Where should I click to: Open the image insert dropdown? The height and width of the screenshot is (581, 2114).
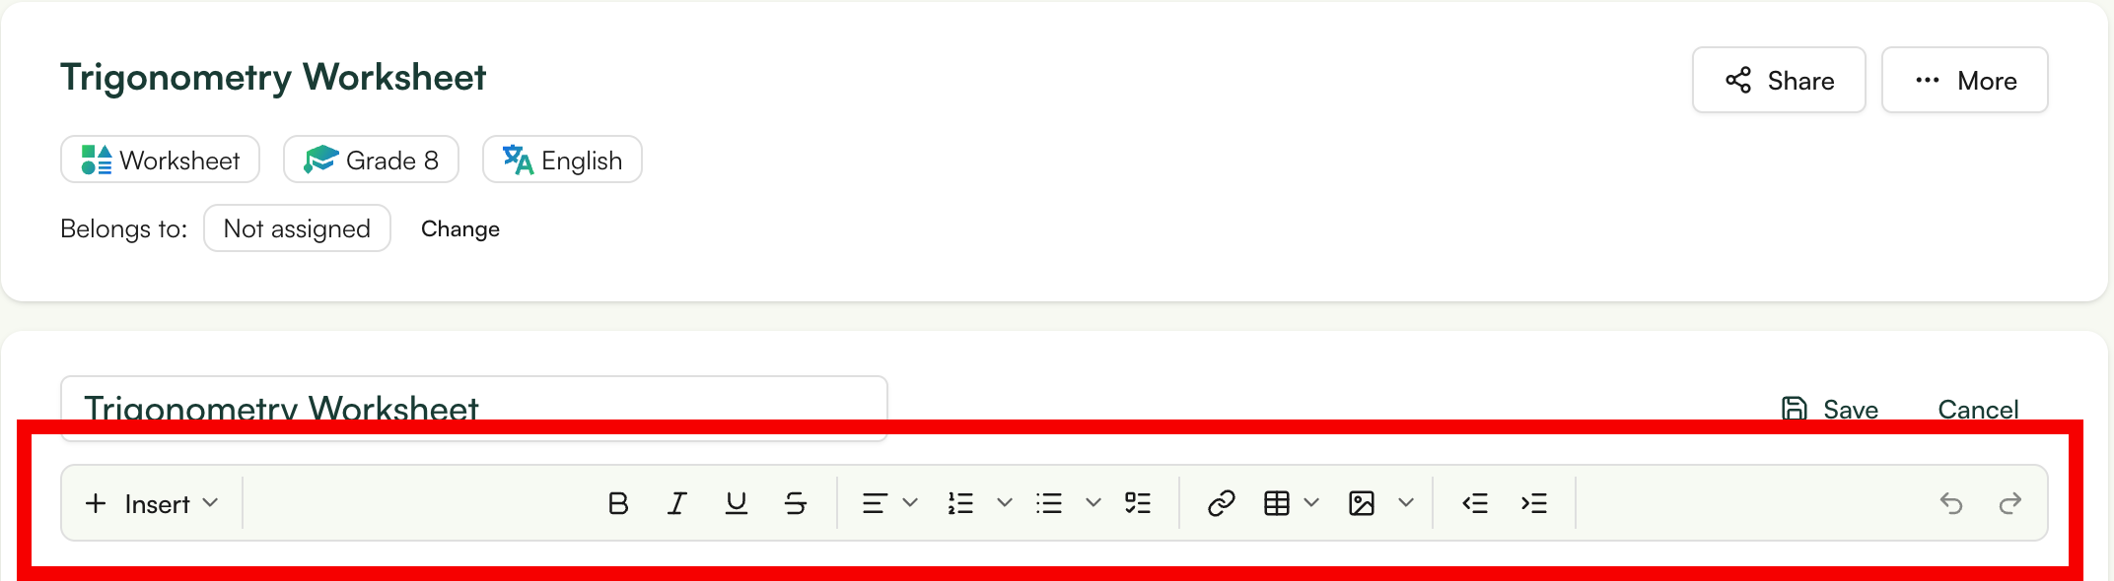point(1406,503)
